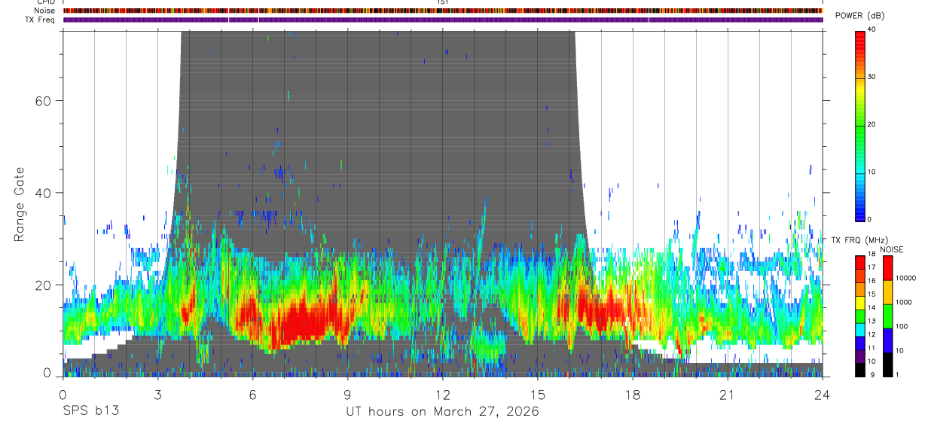Click the 24 tick label on UT hours axis
925x427 pixels.
pyautogui.click(x=823, y=395)
